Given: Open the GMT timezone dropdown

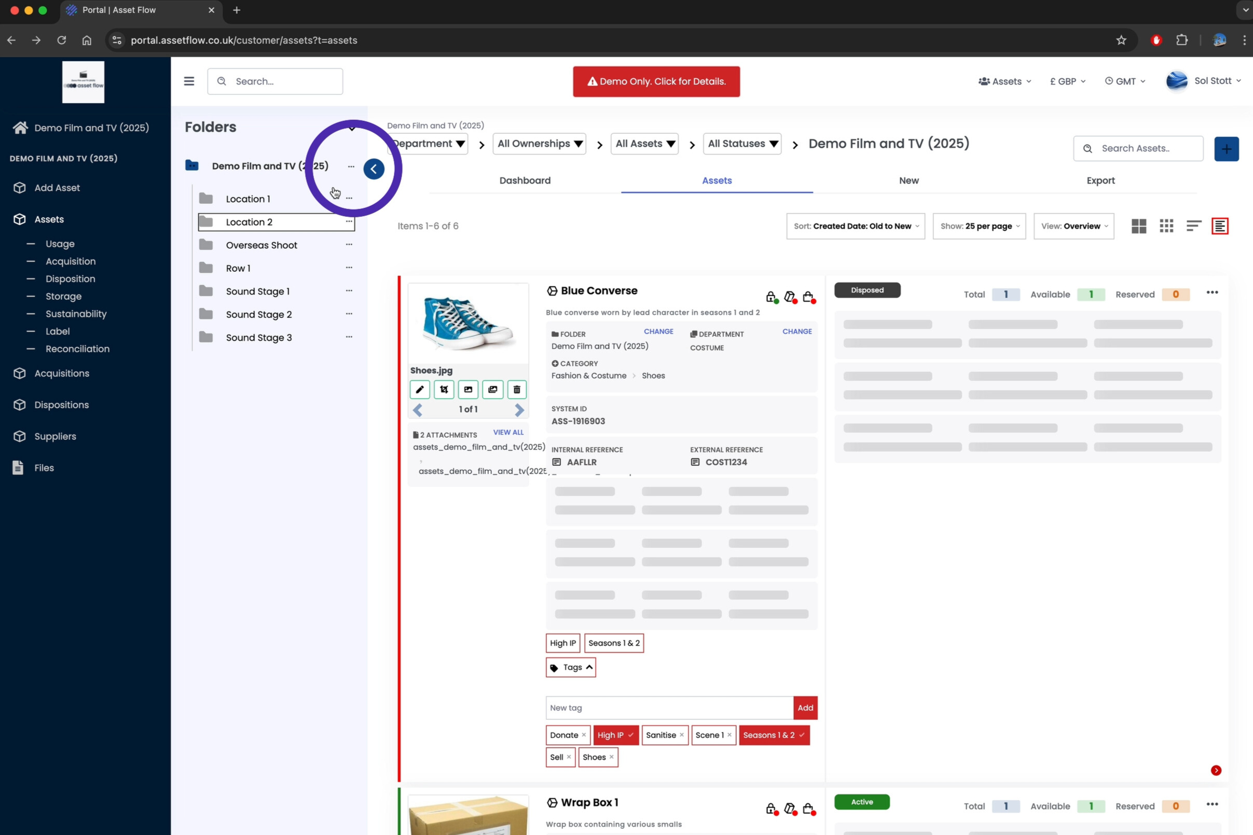Looking at the screenshot, I should point(1125,81).
